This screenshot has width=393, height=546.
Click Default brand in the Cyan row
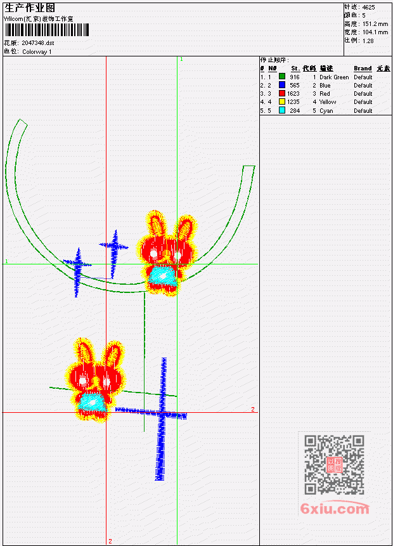click(x=363, y=111)
